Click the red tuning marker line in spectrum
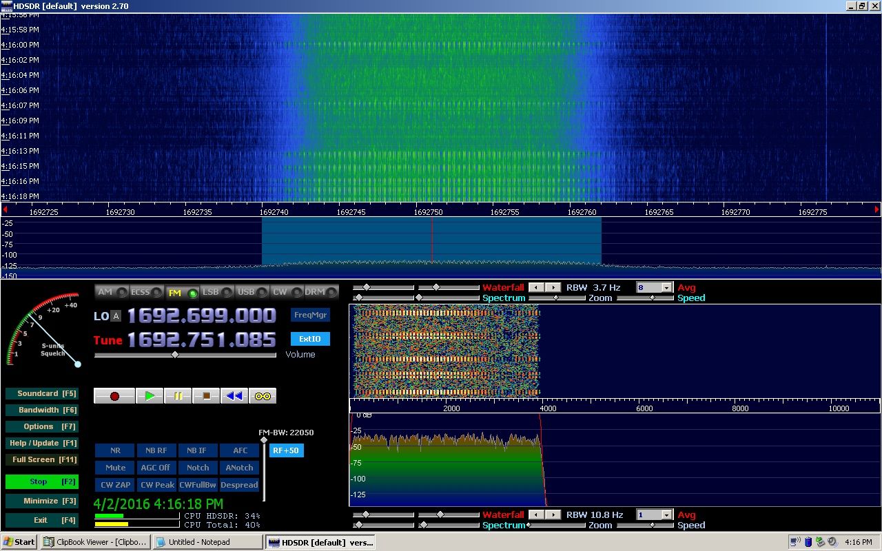 (432, 240)
